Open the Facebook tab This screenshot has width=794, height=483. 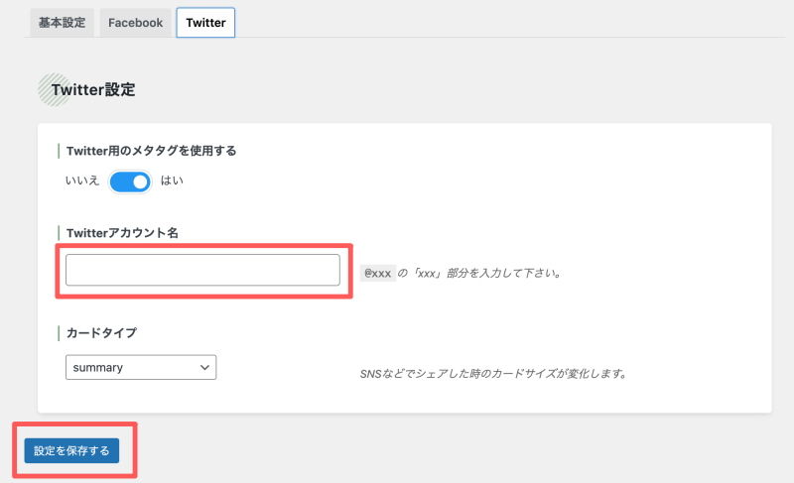(135, 23)
